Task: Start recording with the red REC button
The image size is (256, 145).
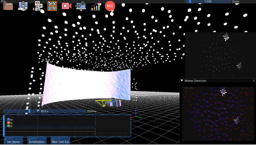Action: click(110, 6)
